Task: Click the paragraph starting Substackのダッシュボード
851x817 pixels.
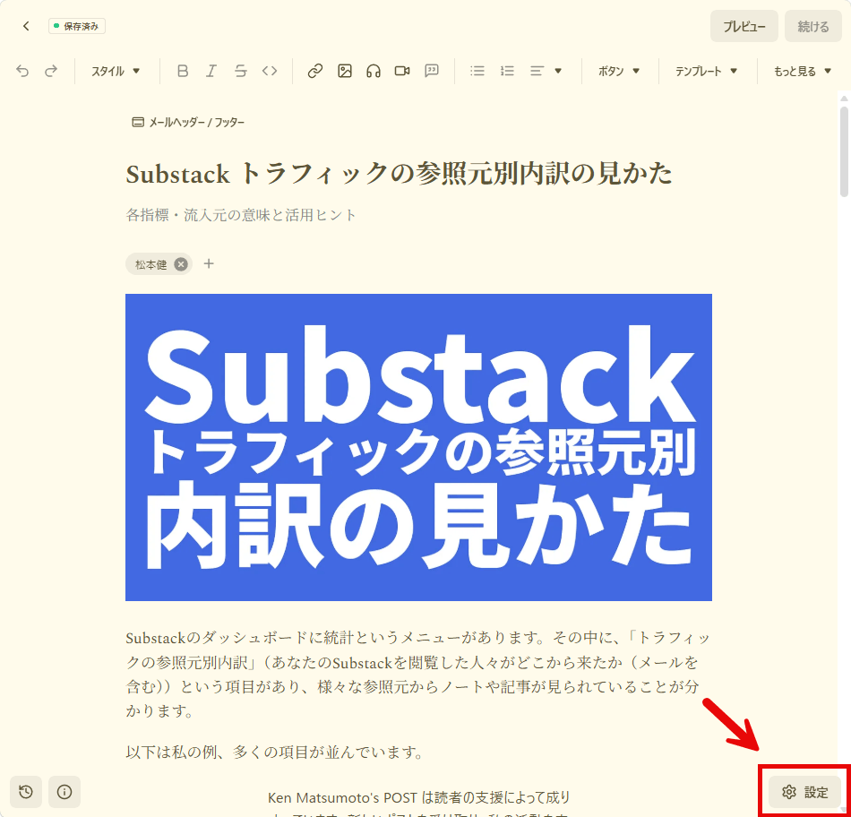Action: pyautogui.click(x=418, y=675)
